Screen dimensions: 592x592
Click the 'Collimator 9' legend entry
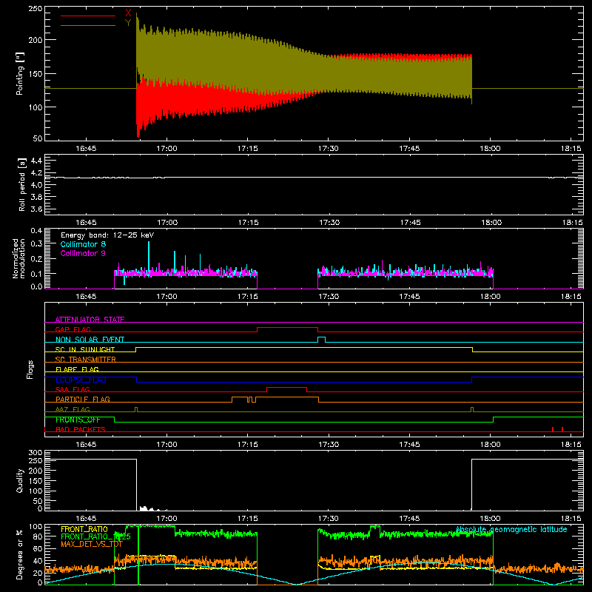pos(83,253)
